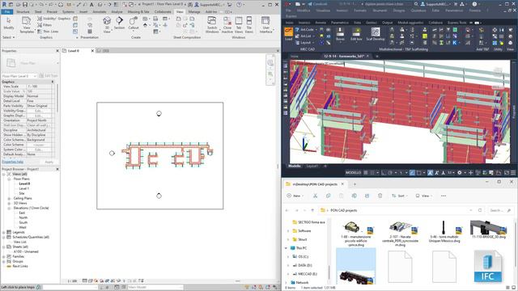Screen dimensions: 518x291
Task: Open User Interface dropdown in Revit
Action: (265, 24)
